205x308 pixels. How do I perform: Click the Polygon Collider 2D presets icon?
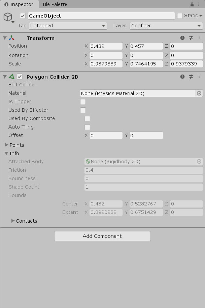[x=191, y=77]
